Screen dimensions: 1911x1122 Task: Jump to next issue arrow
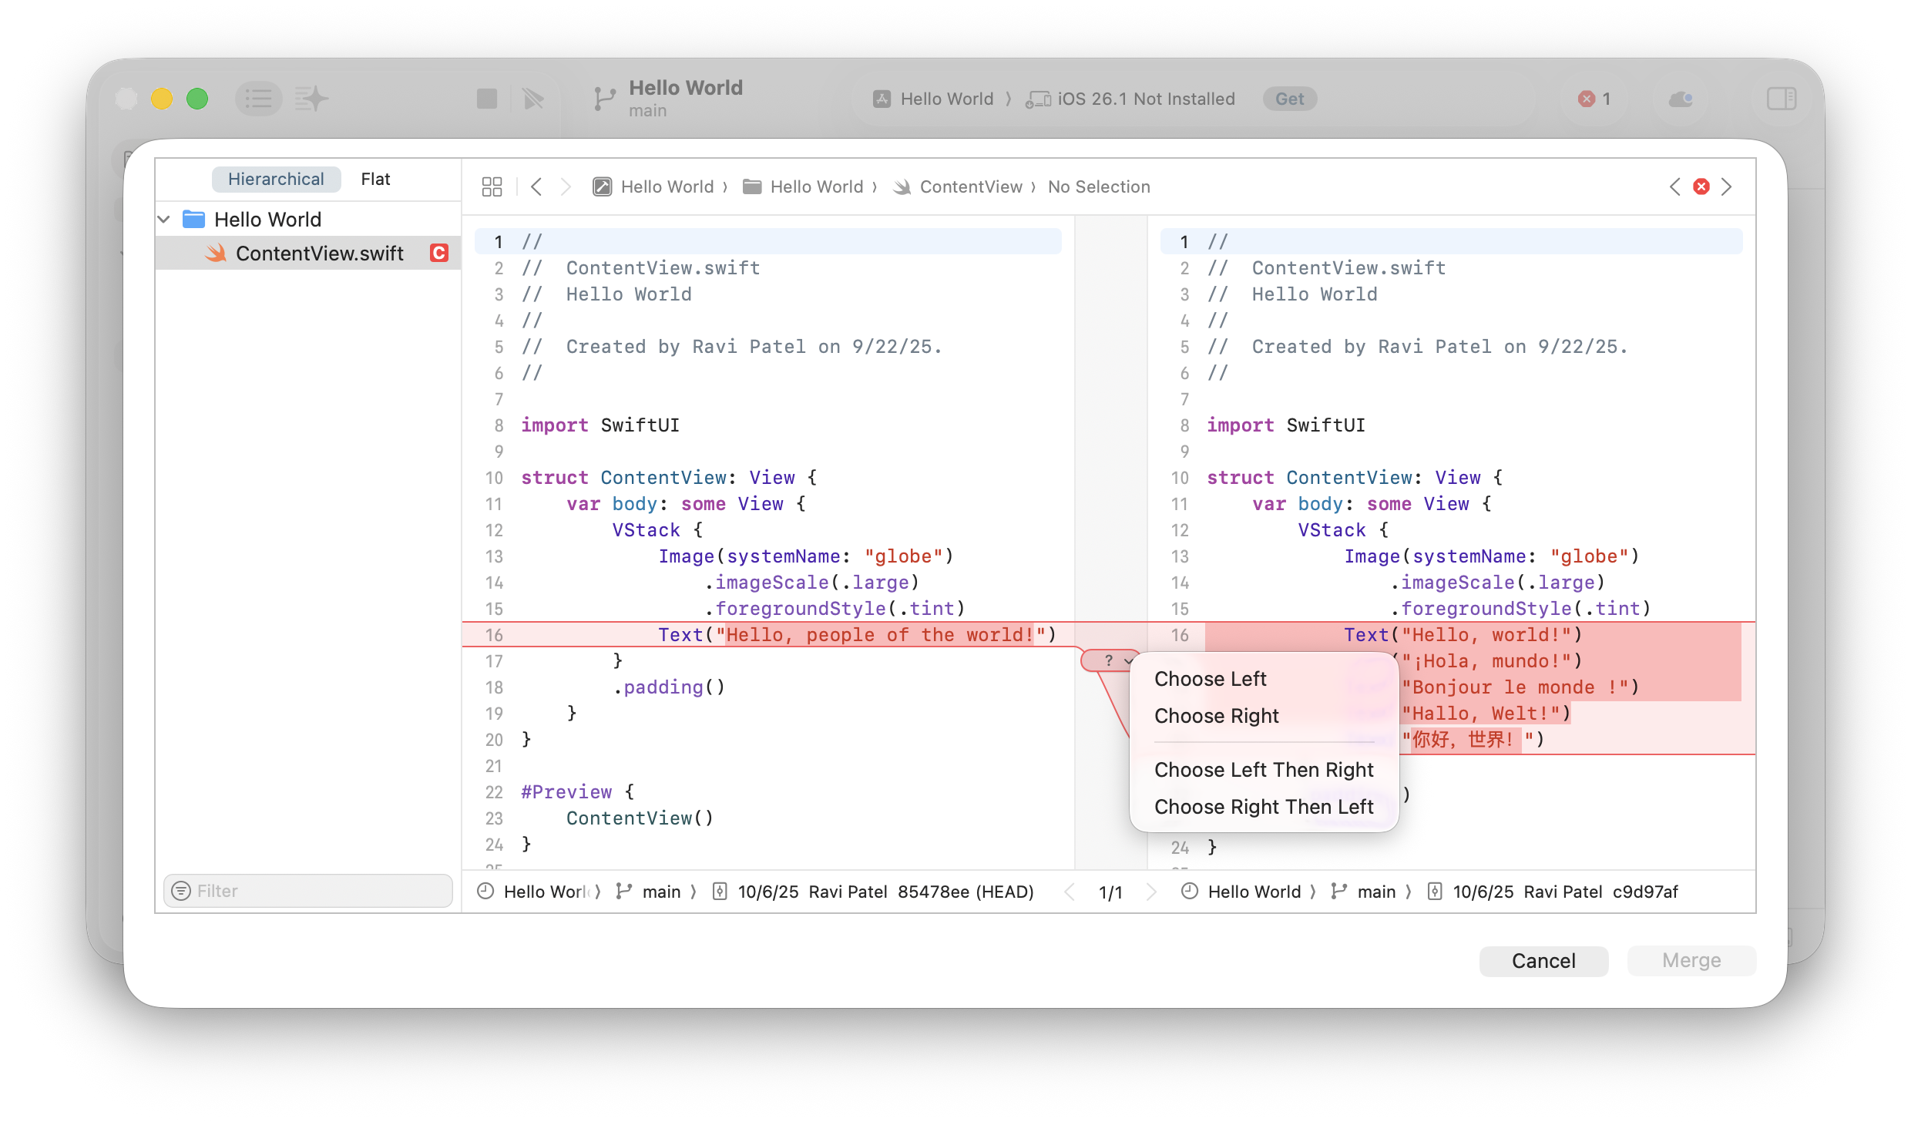[1727, 186]
